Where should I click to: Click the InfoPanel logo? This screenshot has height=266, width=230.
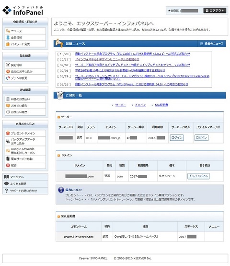pos(23,11)
